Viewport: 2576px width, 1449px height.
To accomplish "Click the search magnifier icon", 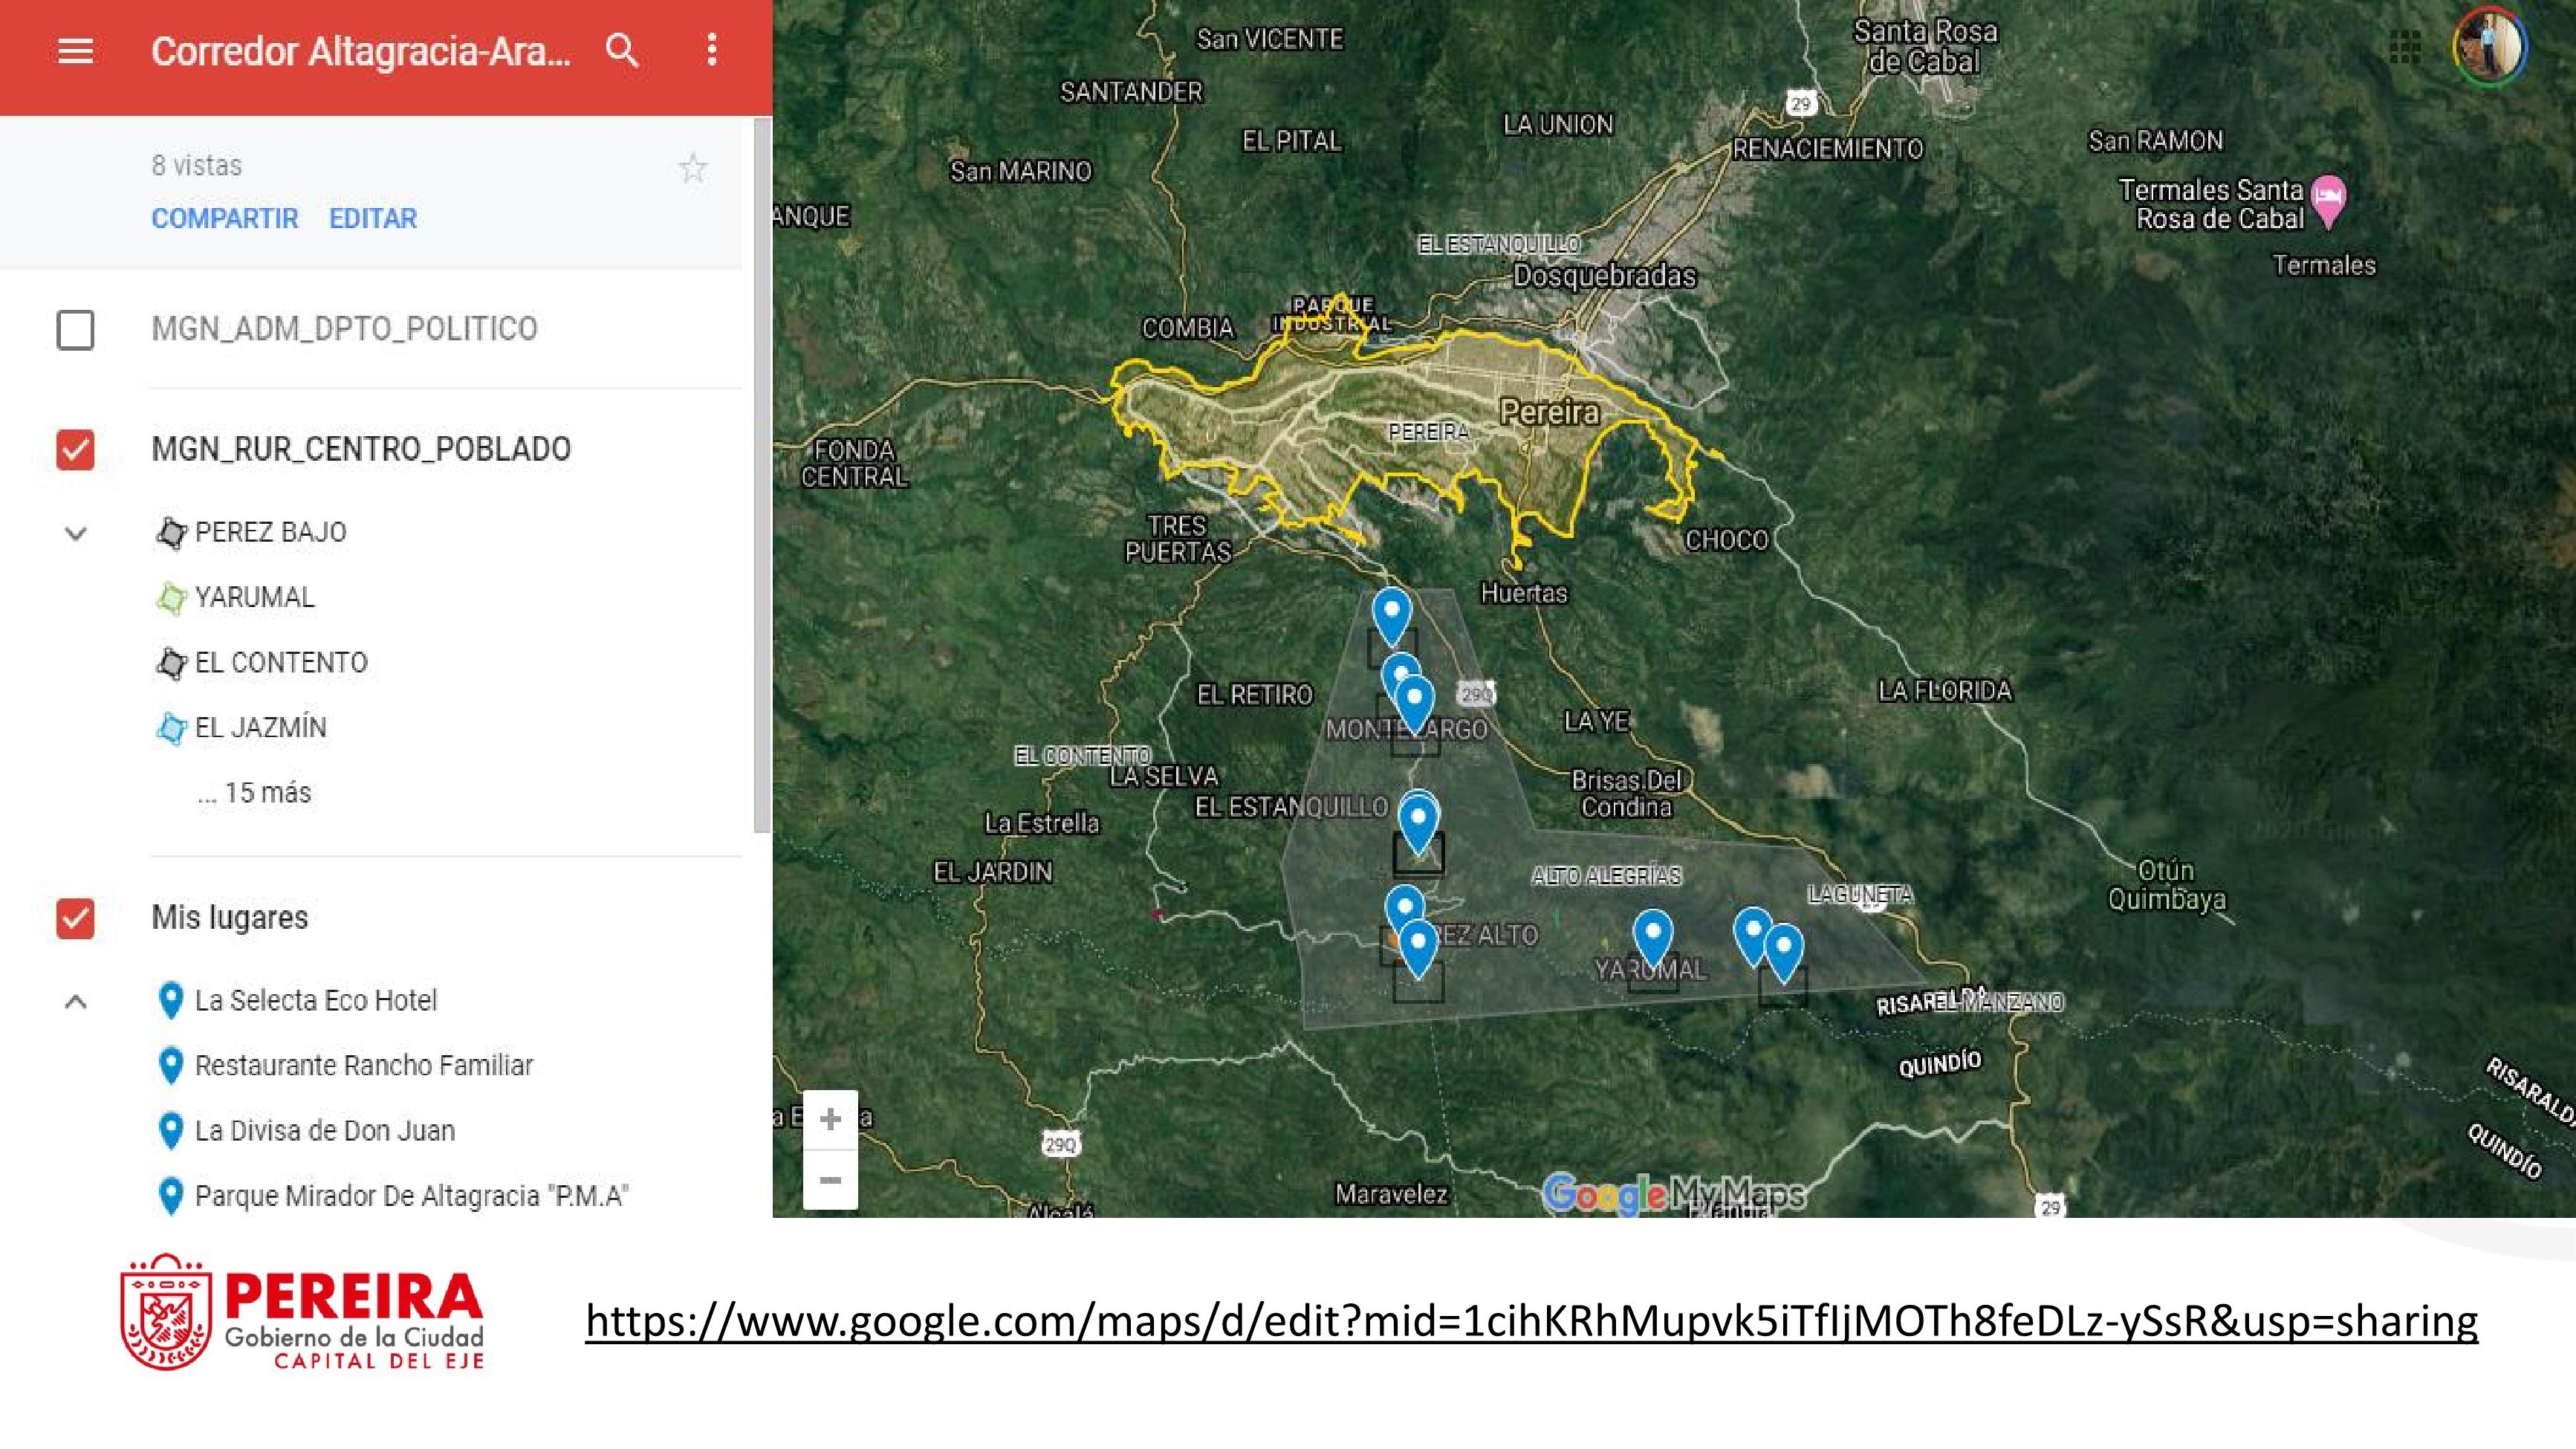I will point(622,50).
